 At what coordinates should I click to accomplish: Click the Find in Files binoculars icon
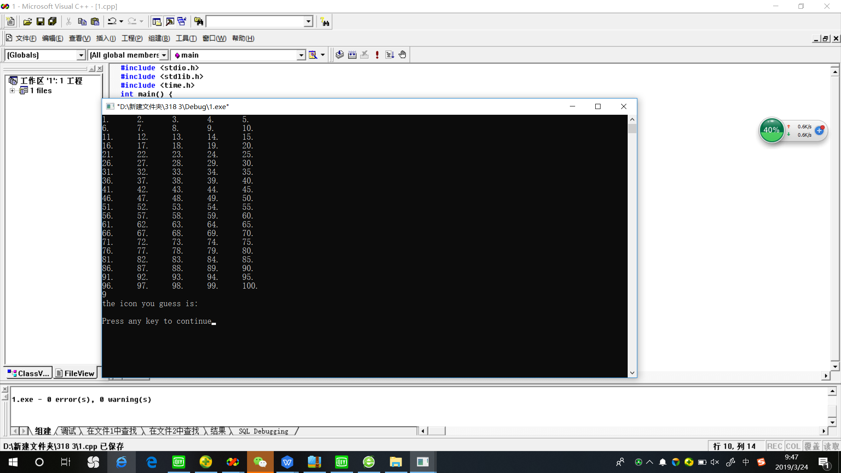click(198, 21)
